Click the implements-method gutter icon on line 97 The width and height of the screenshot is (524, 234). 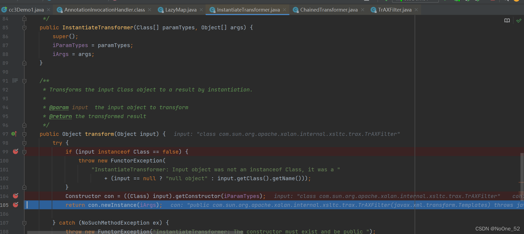14,134
